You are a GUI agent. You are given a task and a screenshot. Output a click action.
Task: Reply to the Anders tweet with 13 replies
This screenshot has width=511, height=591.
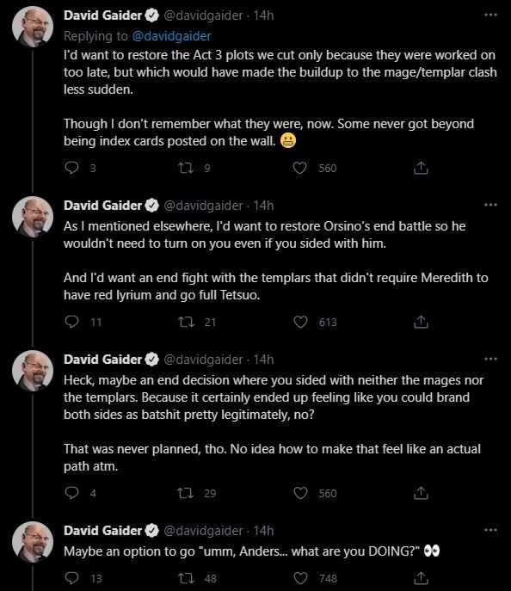(71, 577)
